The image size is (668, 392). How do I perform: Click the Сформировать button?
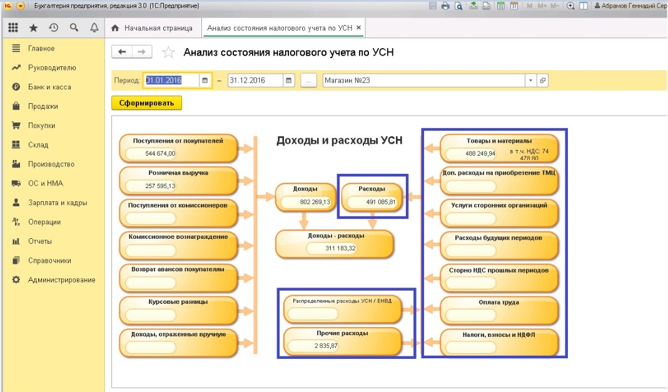[x=146, y=103]
